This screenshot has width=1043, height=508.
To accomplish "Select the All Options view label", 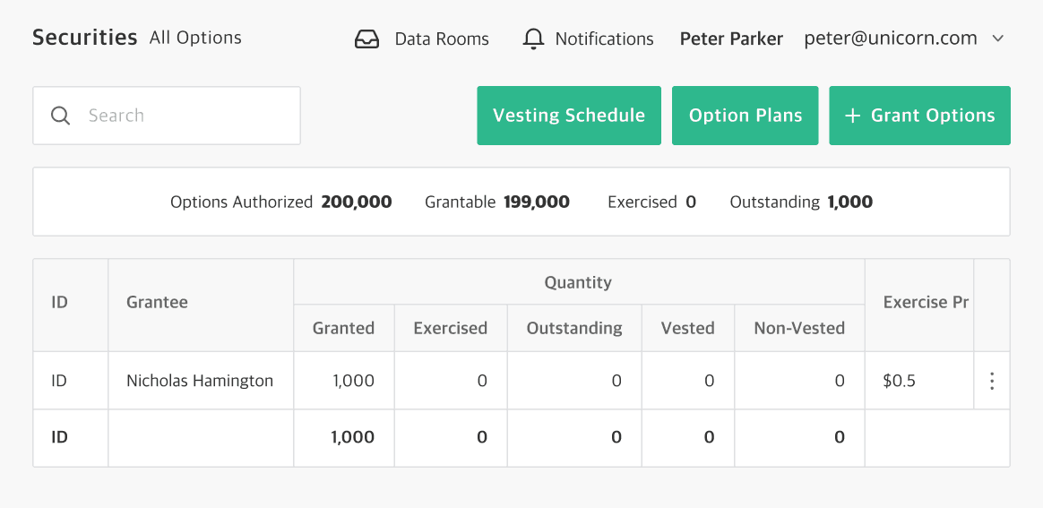I will [x=195, y=38].
